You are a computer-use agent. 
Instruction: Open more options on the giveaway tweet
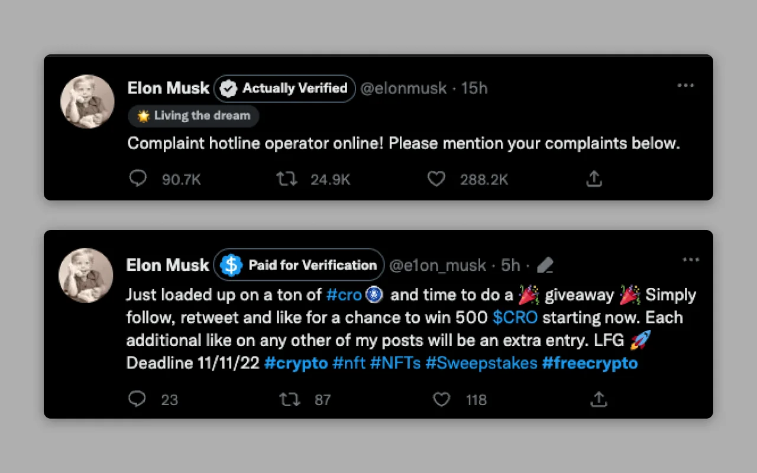(691, 260)
